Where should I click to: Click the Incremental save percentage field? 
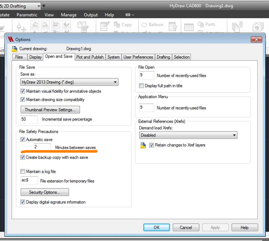coord(29,119)
